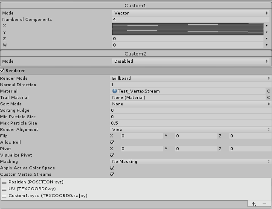Select the Position (POSITION.xyz) list entry
272x209 pixels.
tap(36, 182)
